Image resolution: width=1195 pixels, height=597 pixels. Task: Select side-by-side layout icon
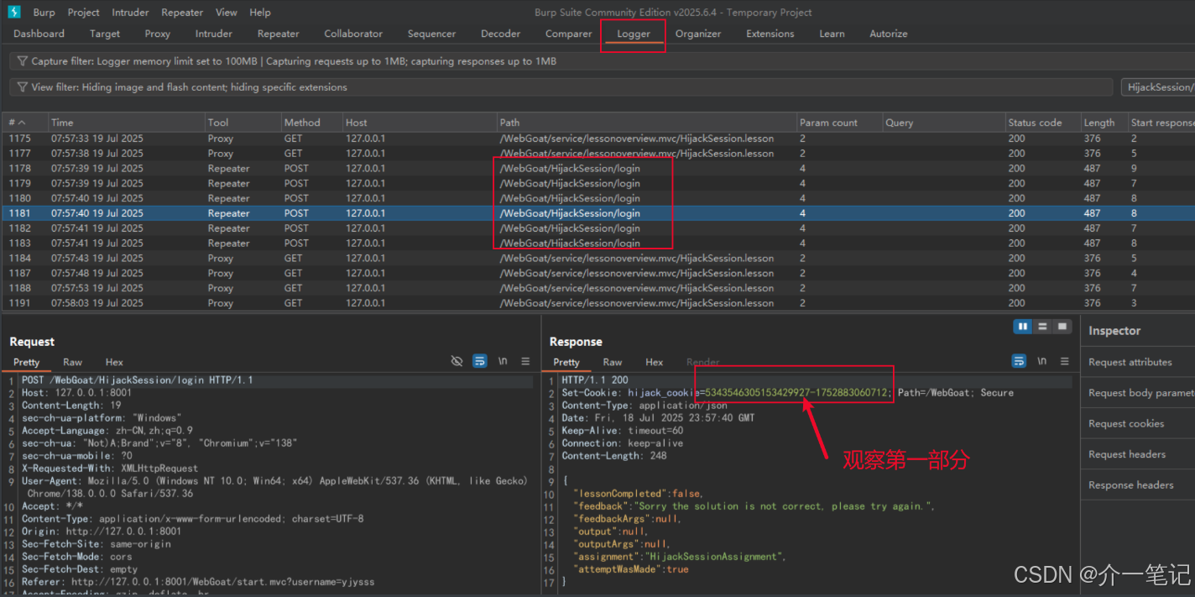click(1023, 327)
